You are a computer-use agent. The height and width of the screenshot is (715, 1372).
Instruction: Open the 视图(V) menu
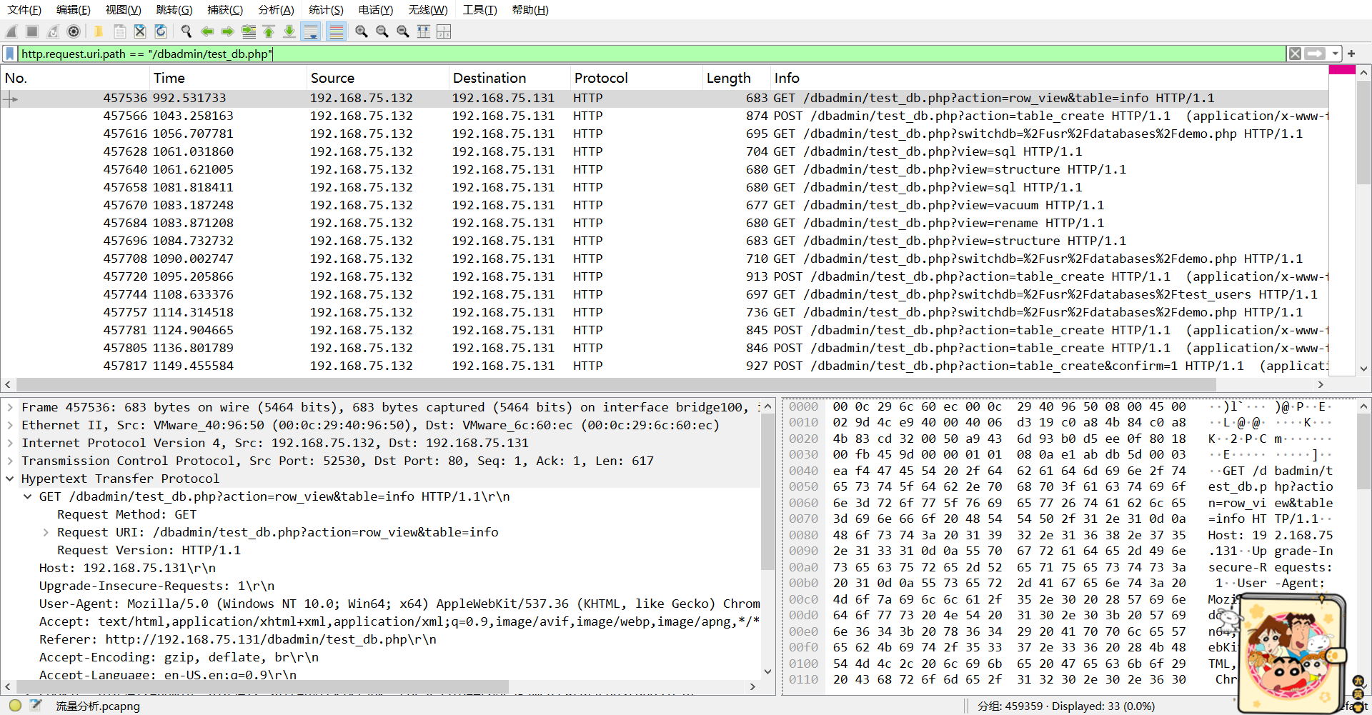123,10
